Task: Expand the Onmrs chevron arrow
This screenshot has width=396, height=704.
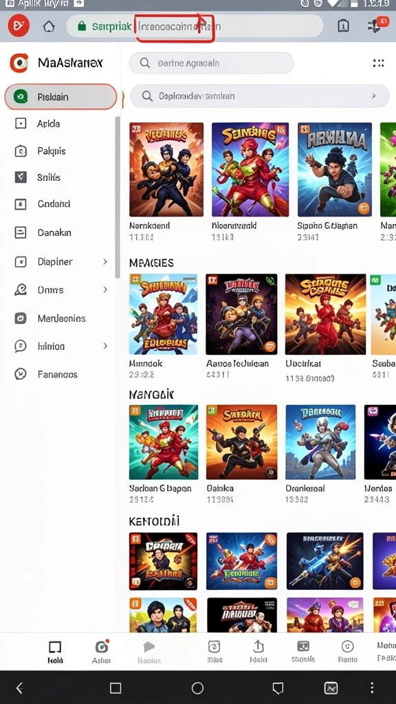Action: 105,289
